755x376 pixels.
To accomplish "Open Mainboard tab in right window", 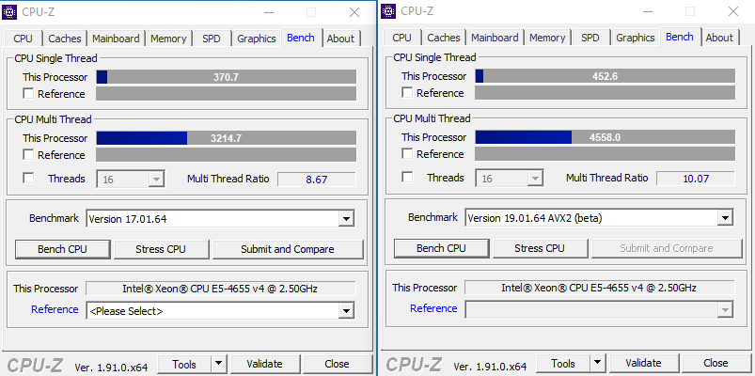I will 495,38.
